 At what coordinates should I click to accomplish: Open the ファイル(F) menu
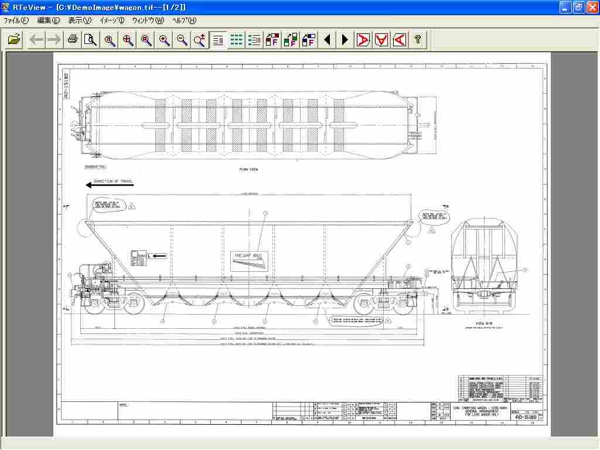tap(16, 21)
